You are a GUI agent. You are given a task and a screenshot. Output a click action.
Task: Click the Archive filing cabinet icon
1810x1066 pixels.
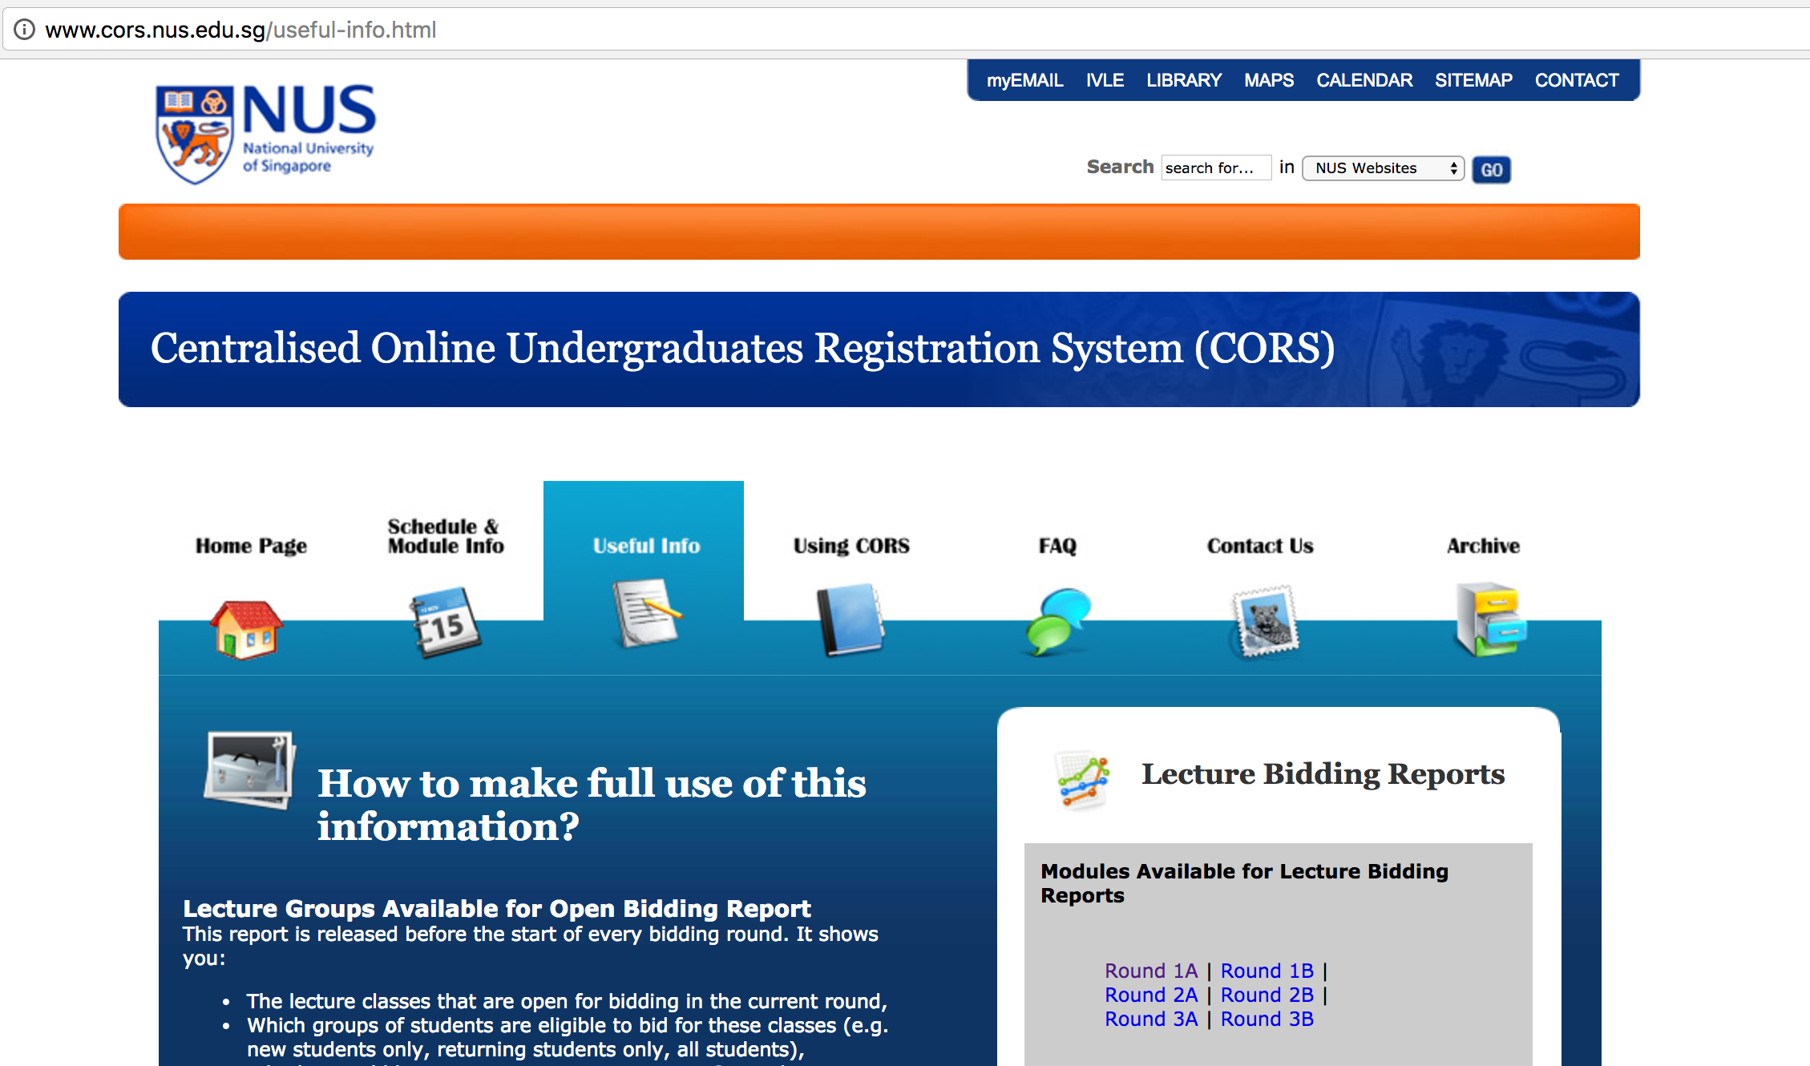coord(1489,619)
